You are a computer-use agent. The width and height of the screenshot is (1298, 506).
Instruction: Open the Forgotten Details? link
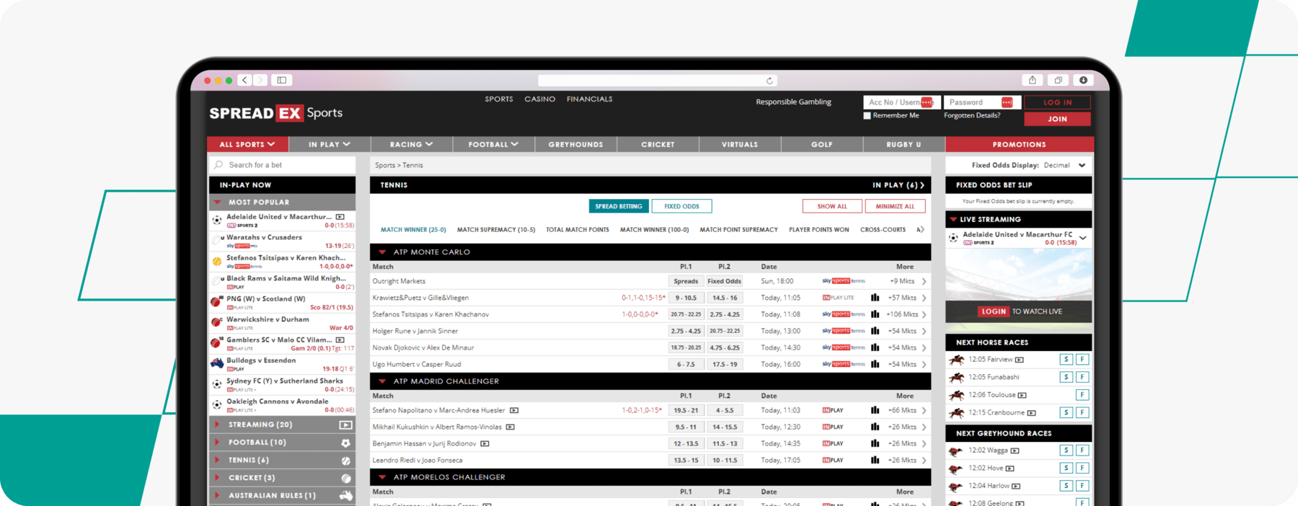coord(972,115)
